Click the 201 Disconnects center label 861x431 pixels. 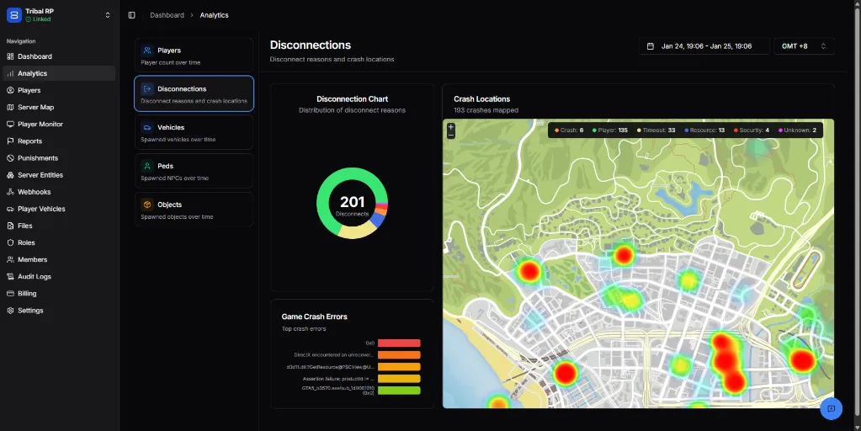pos(352,206)
